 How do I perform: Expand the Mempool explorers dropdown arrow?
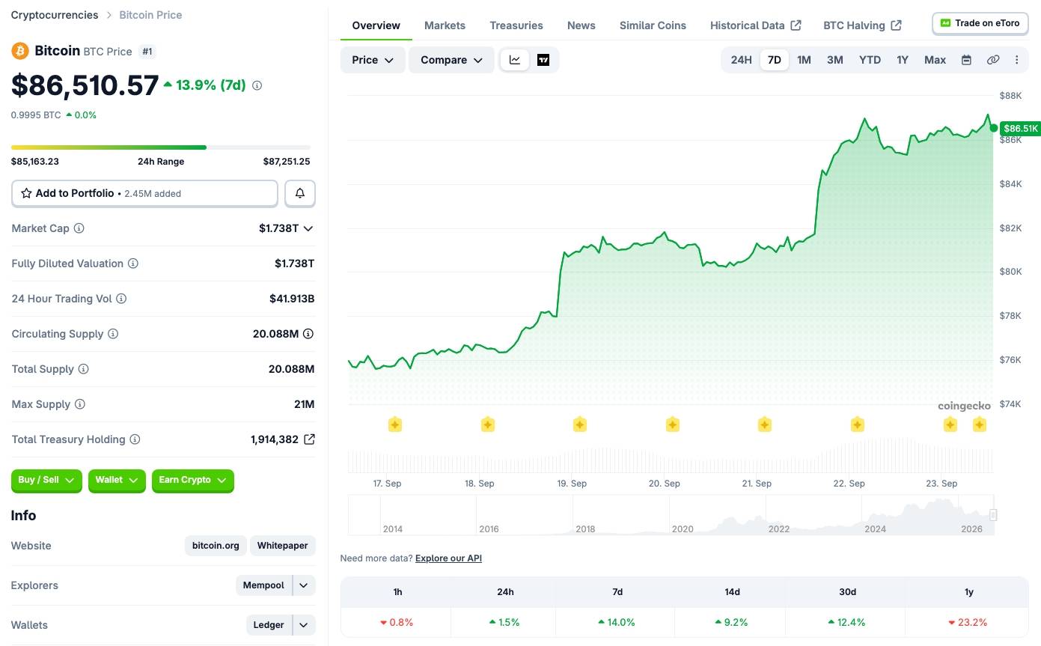click(x=304, y=585)
